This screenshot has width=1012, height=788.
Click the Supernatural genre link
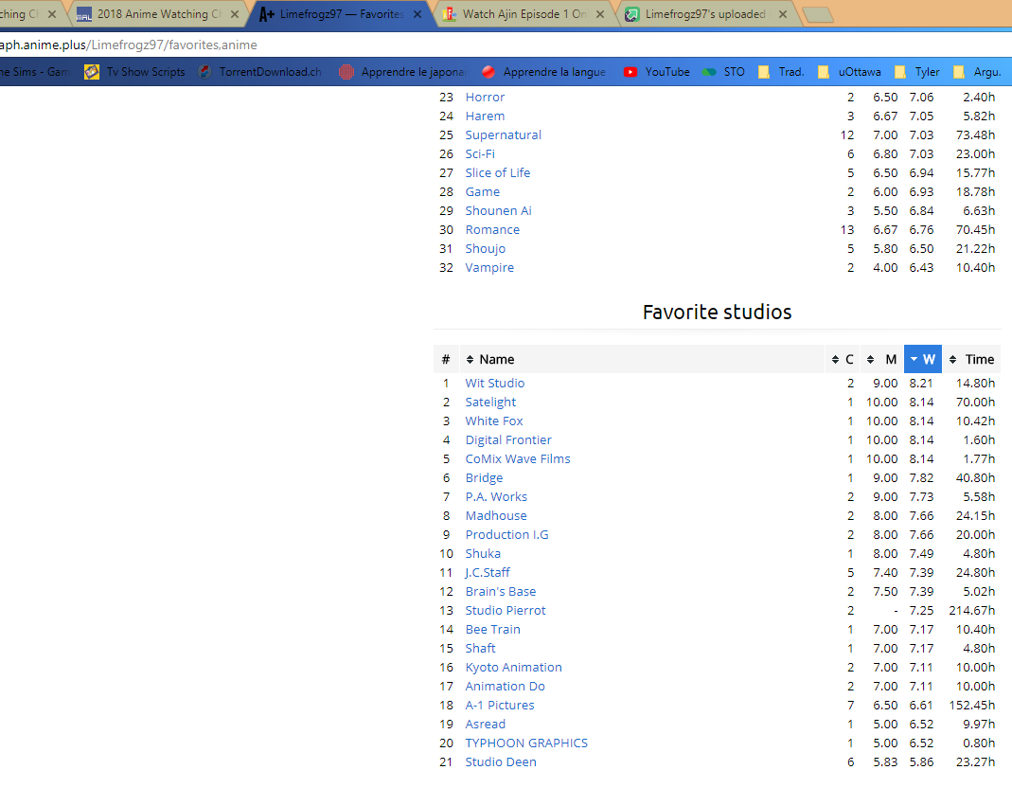click(x=503, y=134)
